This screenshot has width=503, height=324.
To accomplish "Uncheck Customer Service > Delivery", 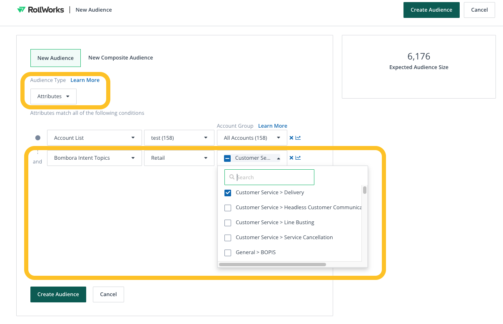I will point(228,193).
